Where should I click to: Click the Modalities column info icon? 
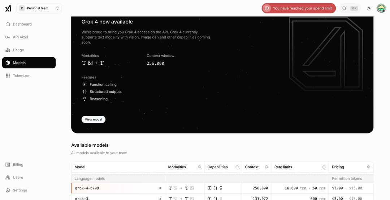click(199, 167)
